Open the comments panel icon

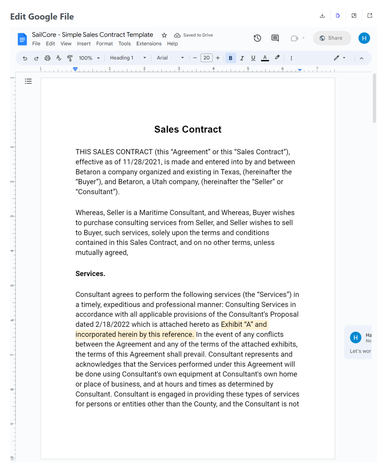tap(275, 38)
